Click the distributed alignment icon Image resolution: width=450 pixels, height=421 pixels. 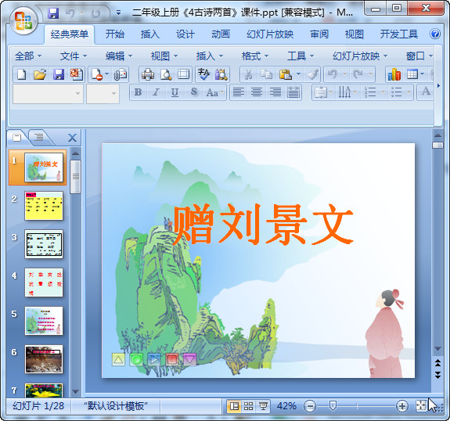pos(293,92)
